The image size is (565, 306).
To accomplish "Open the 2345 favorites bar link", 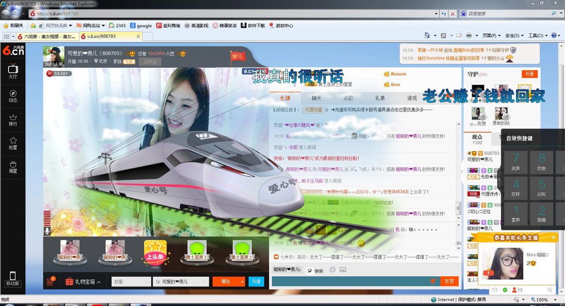I will coord(117,25).
